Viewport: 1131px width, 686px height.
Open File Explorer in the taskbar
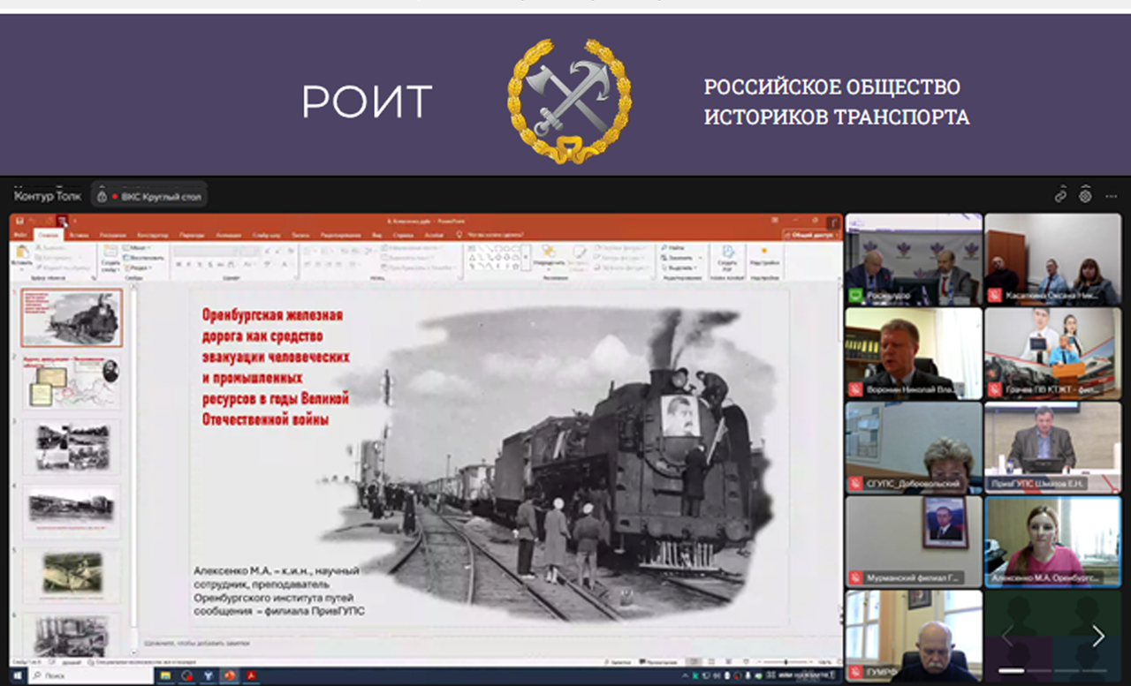tap(165, 675)
